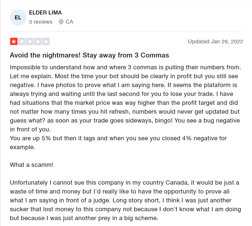Open the EL avatar circle
The image size is (252, 226).
(18, 17)
